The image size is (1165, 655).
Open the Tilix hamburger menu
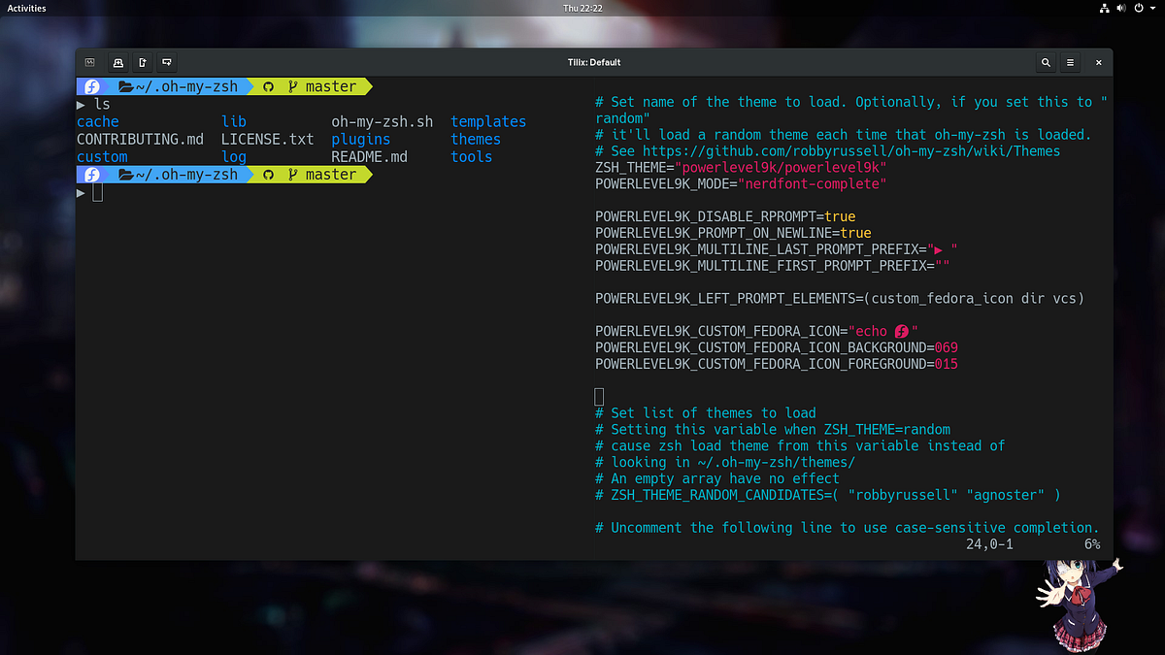point(1070,61)
